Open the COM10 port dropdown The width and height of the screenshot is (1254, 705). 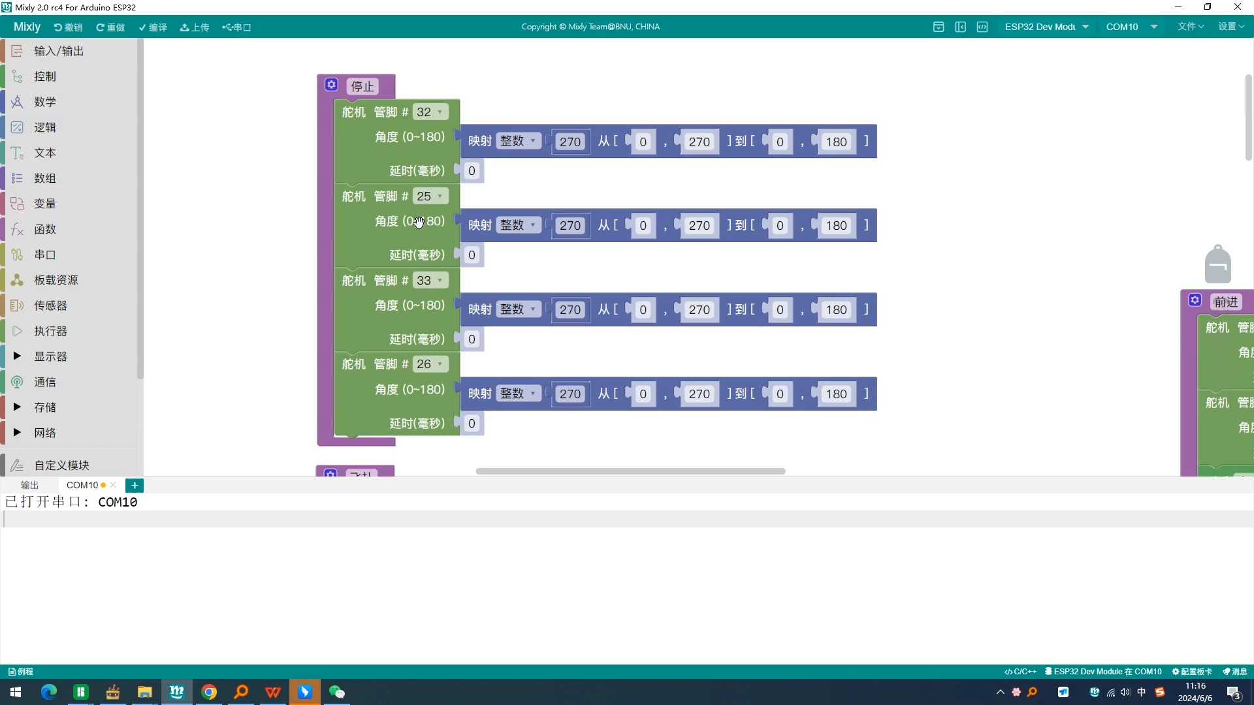point(1131,27)
